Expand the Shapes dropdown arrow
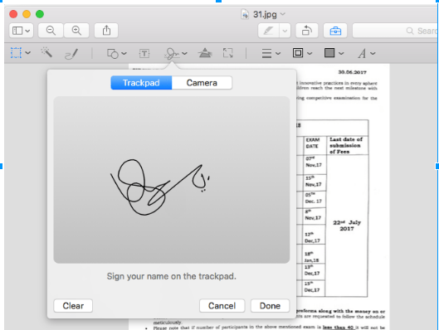The height and width of the screenshot is (330, 439). click(x=124, y=53)
